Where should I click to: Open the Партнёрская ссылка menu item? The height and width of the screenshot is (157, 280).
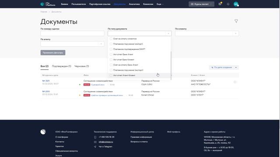coord(100,4)
